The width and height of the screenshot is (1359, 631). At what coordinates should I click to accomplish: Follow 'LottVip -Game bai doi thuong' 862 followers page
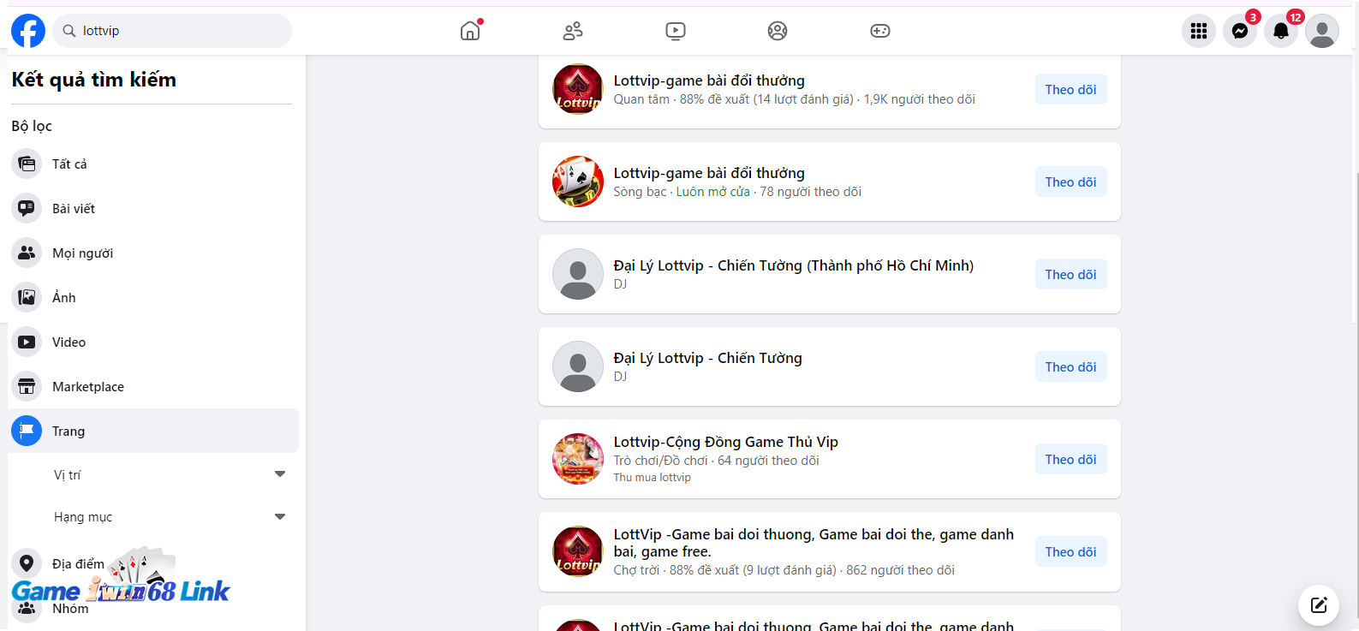[1070, 551]
